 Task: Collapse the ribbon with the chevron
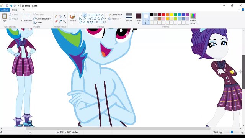tap(239, 10)
